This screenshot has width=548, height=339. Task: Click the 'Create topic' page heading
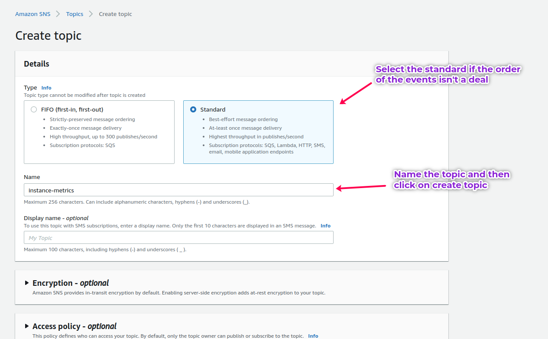[48, 35]
